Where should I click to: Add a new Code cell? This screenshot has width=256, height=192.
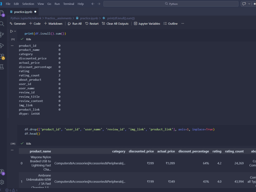(x=35, y=24)
